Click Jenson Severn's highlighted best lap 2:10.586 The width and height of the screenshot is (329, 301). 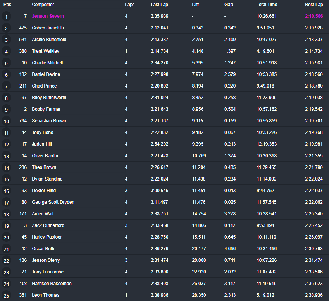click(x=313, y=16)
